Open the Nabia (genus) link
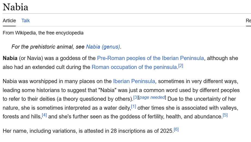 (x=103, y=47)
